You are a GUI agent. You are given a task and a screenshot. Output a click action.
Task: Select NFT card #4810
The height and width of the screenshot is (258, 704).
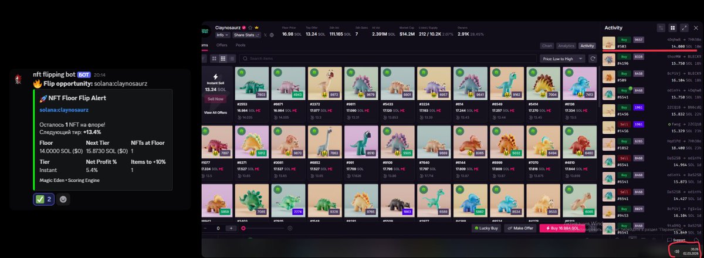579,152
